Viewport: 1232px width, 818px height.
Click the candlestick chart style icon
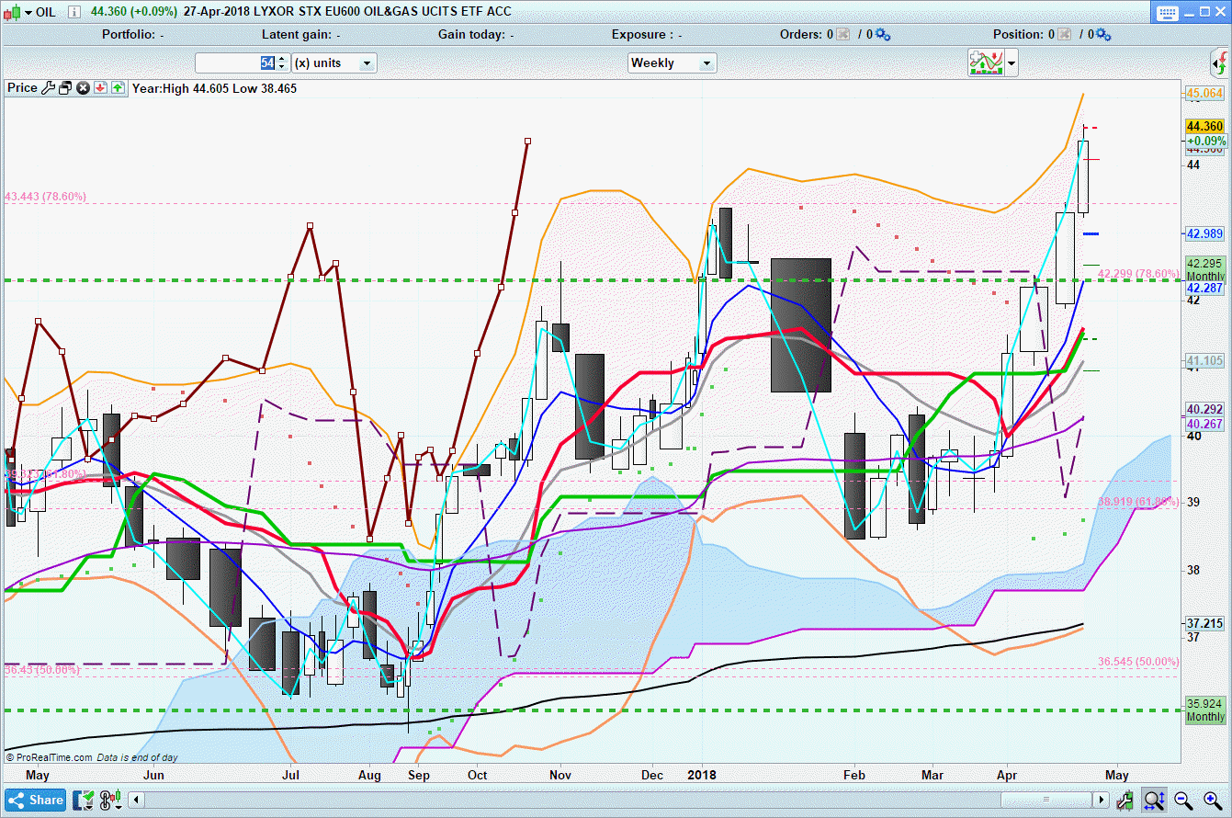click(11, 12)
